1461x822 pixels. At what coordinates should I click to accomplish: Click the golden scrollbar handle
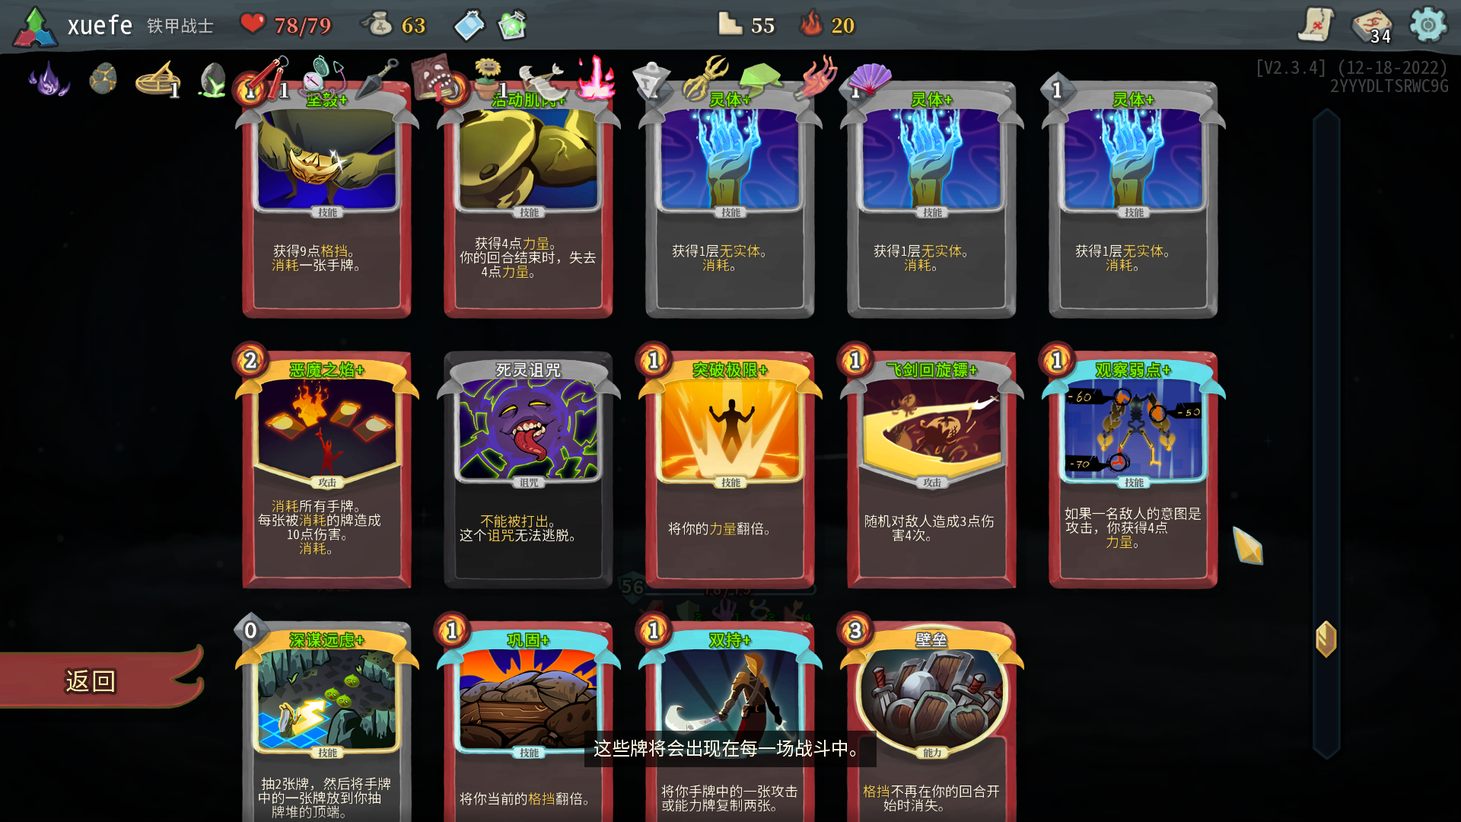point(1326,639)
